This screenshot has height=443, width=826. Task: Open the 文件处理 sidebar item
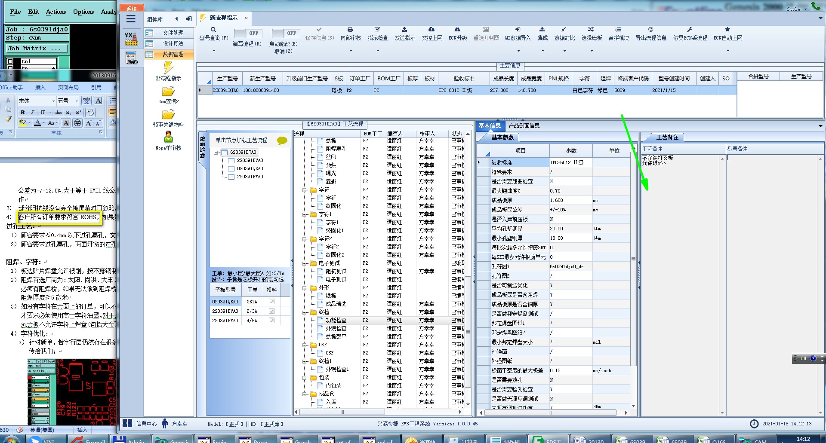pyautogui.click(x=169, y=33)
